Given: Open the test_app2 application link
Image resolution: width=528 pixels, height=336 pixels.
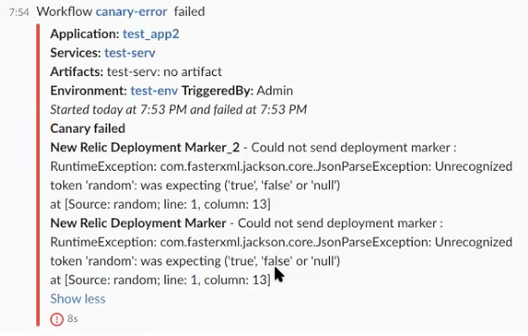Looking at the screenshot, I should 151,34.
